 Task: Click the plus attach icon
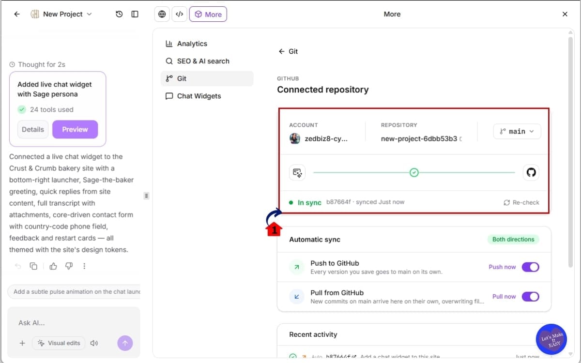(x=22, y=343)
